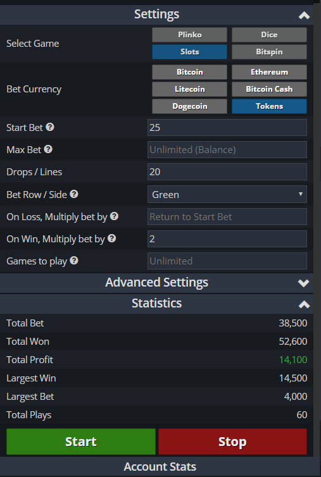The width and height of the screenshot is (321, 477).
Task: Collapse the Statistics section chevron
Action: coord(304,304)
